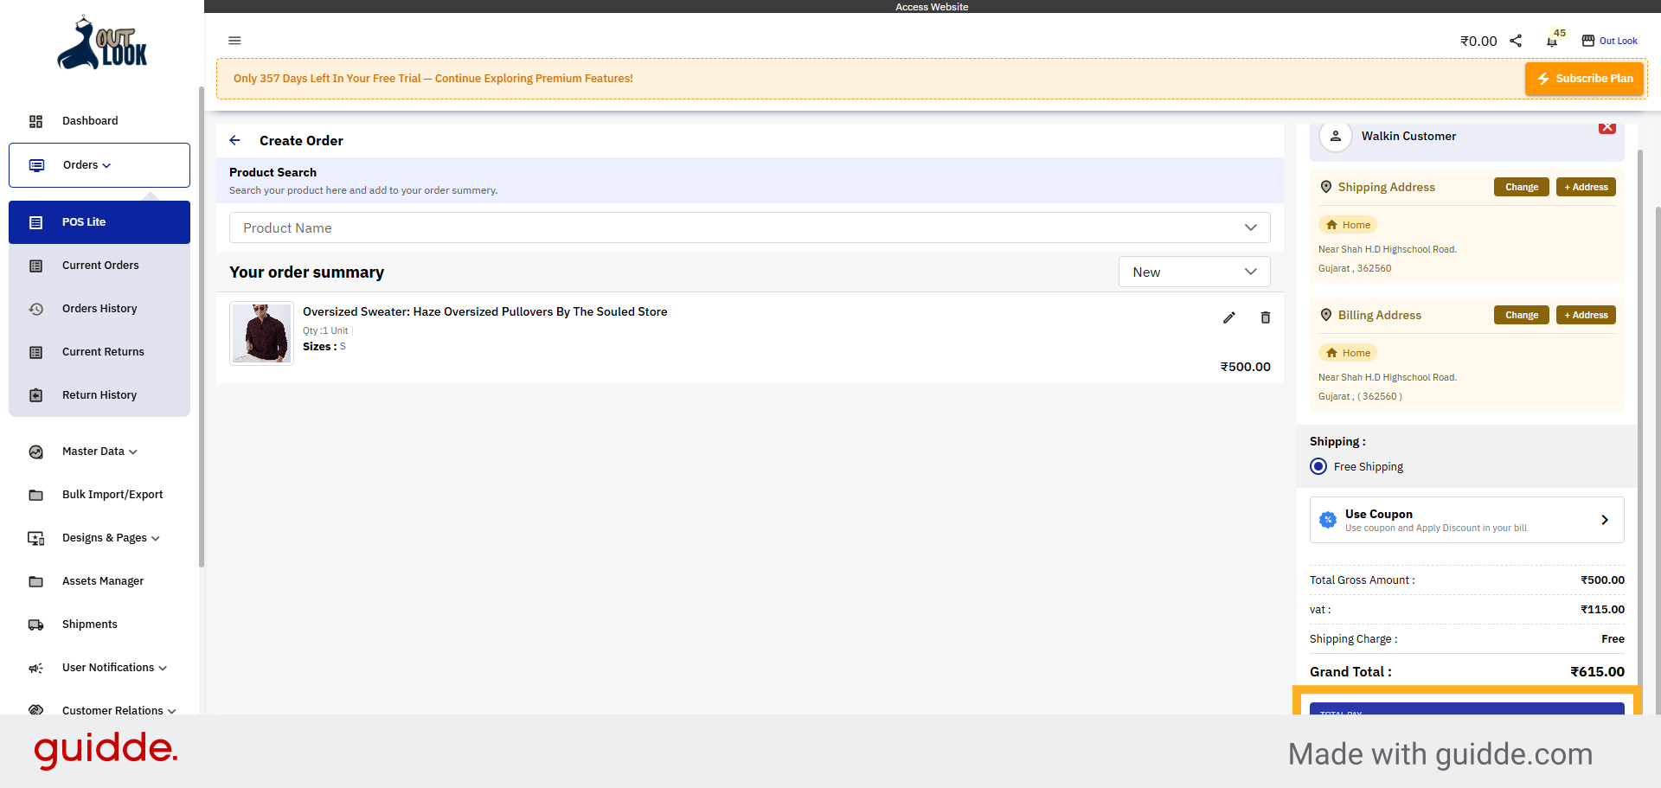1661x788 pixels.
Task: Click the Assets Manager label
Action: [x=103, y=581]
